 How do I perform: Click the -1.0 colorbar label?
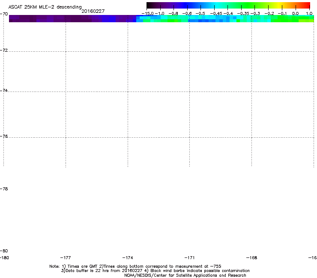click(x=159, y=14)
